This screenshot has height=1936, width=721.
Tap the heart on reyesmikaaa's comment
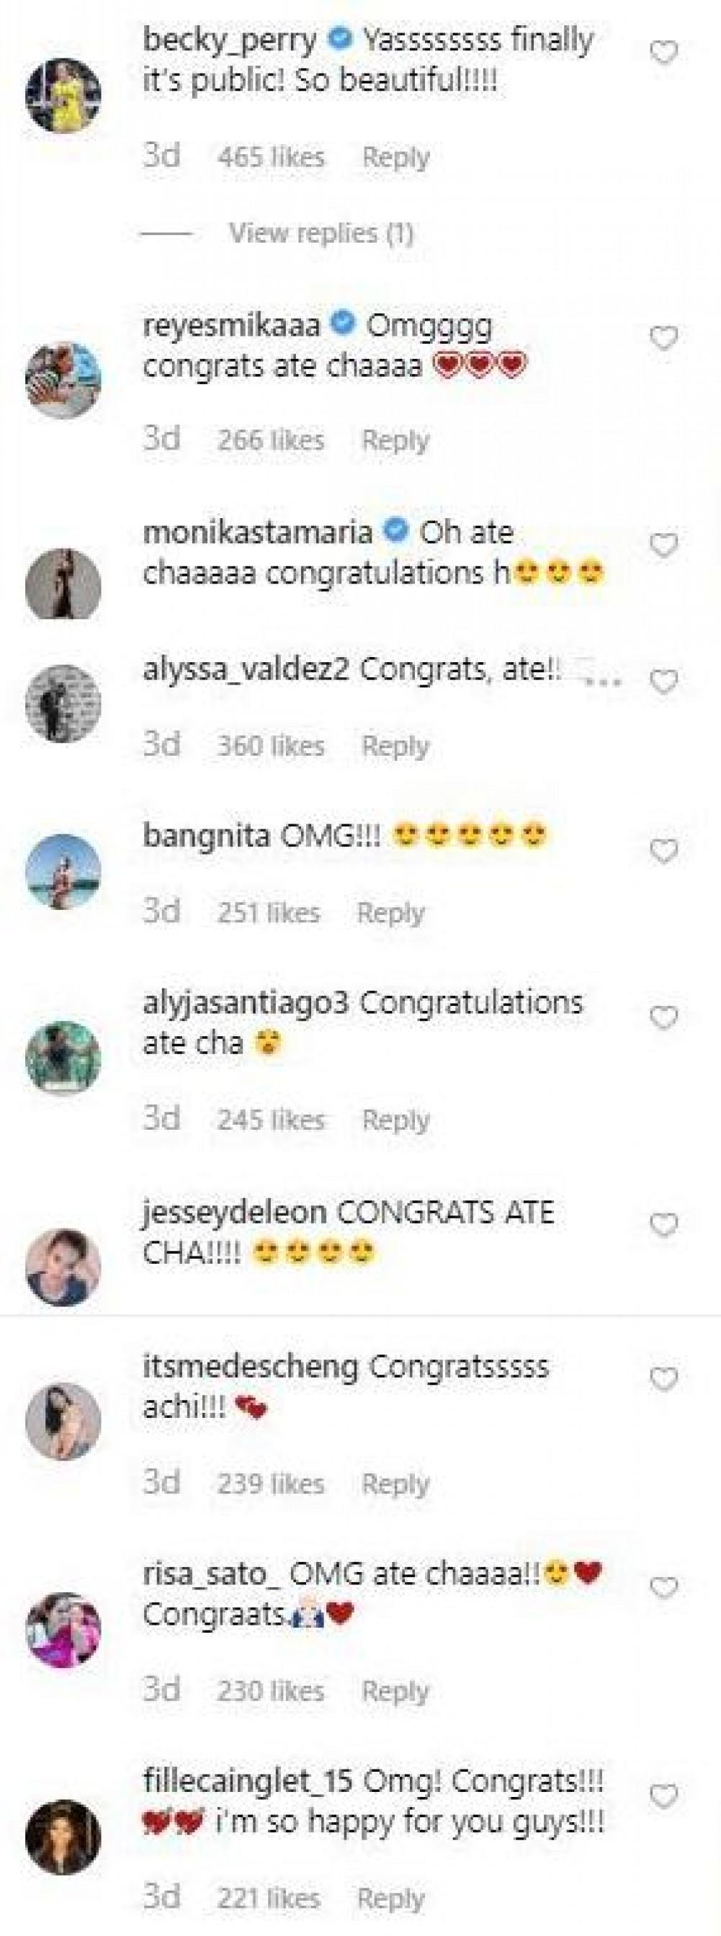point(663,339)
